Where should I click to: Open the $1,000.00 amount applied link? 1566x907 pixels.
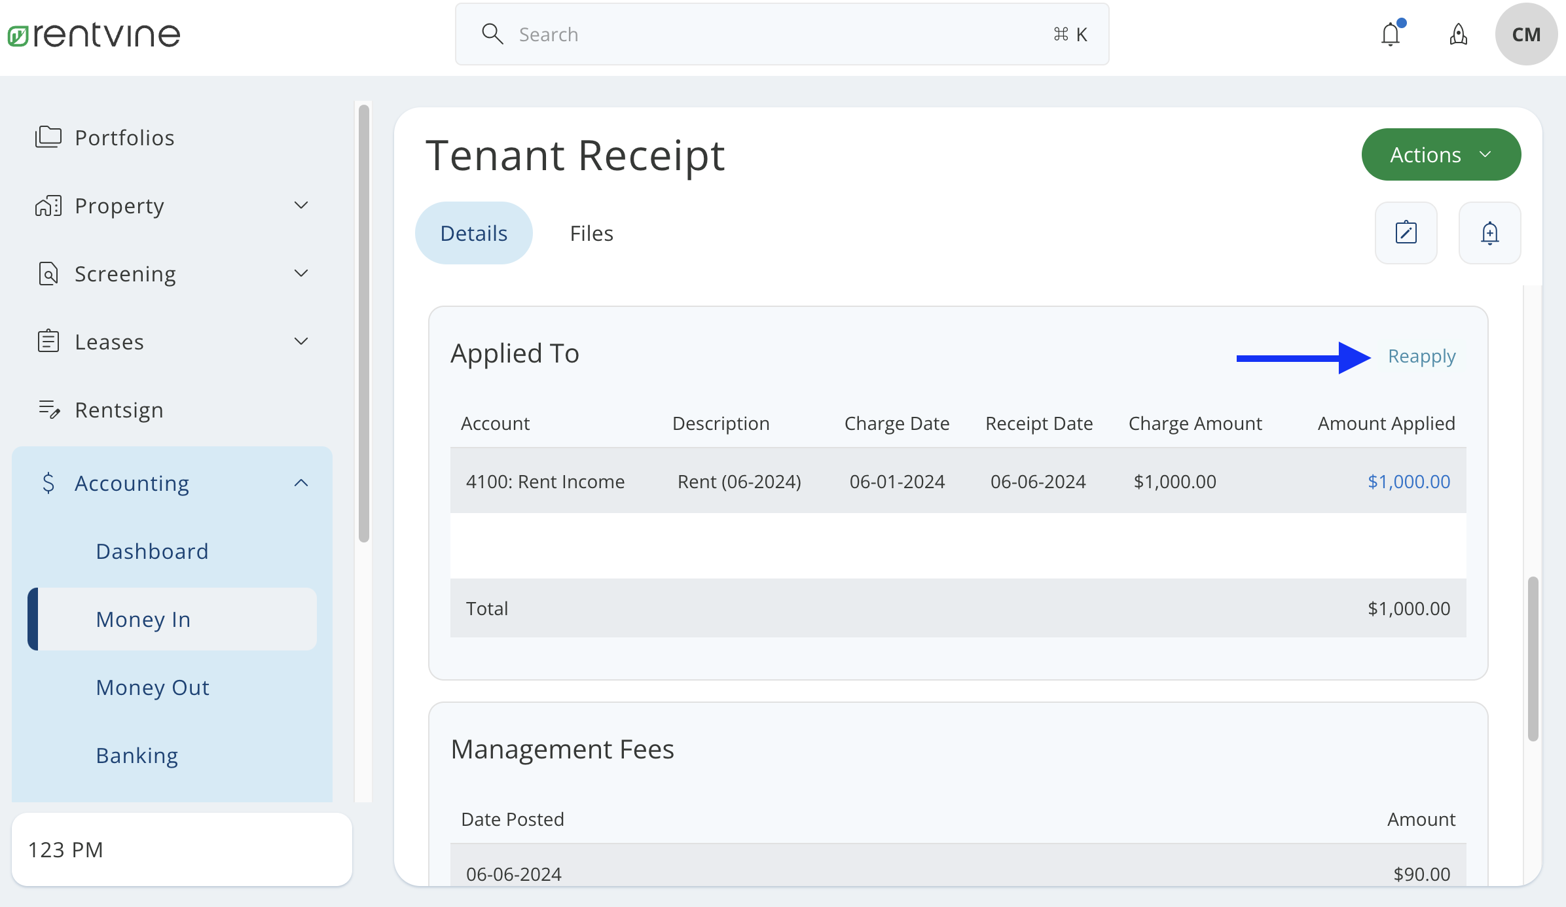[1408, 481]
